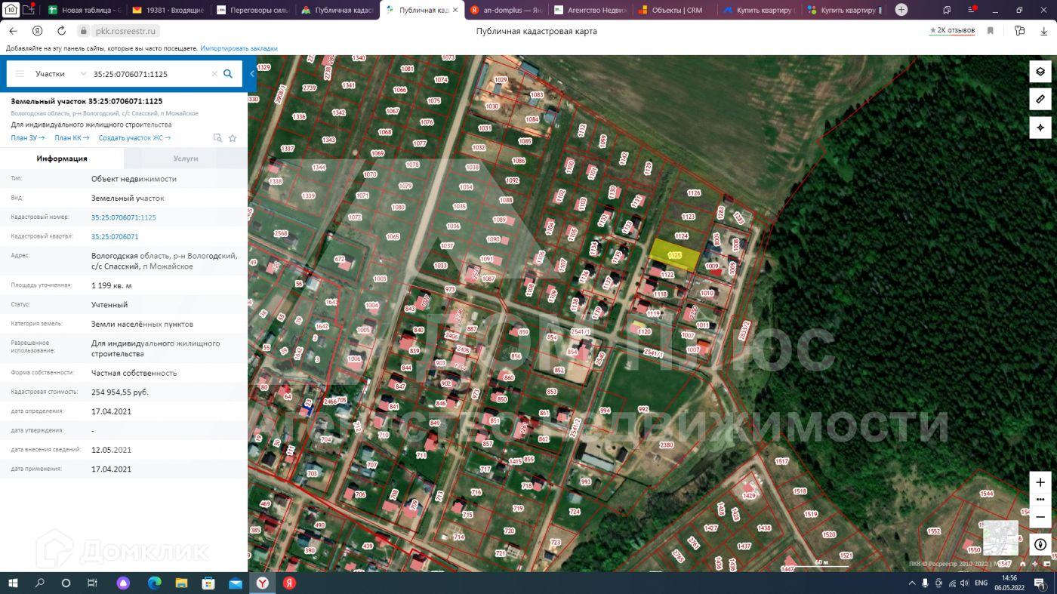Viewport: 1057px width, 594px height.
Task: Close the active Публичная кадастровая tab
Action: click(x=454, y=10)
